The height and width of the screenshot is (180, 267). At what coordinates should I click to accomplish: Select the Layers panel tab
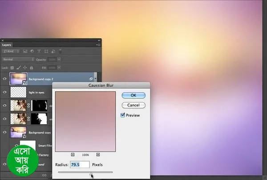tap(7, 45)
